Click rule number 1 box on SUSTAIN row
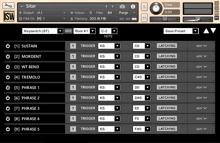The height and width of the screenshot is (143, 220). coord(73,46)
